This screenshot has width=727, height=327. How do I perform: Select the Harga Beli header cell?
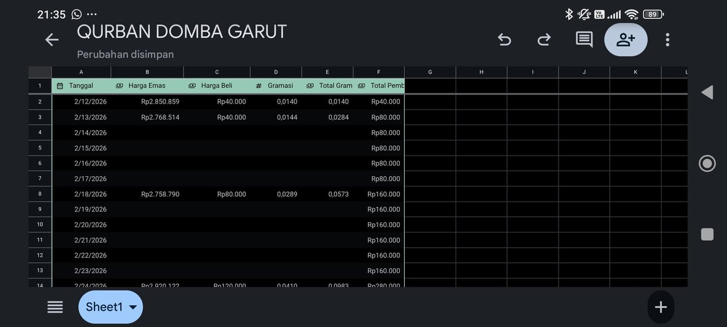217,86
